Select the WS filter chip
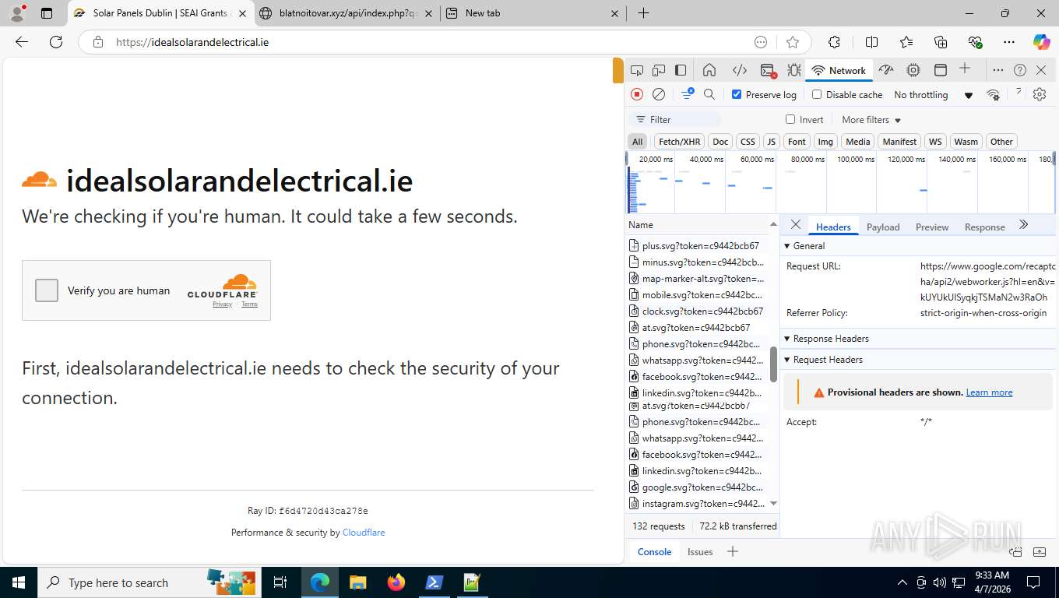The width and height of the screenshot is (1059, 598). pos(935,142)
